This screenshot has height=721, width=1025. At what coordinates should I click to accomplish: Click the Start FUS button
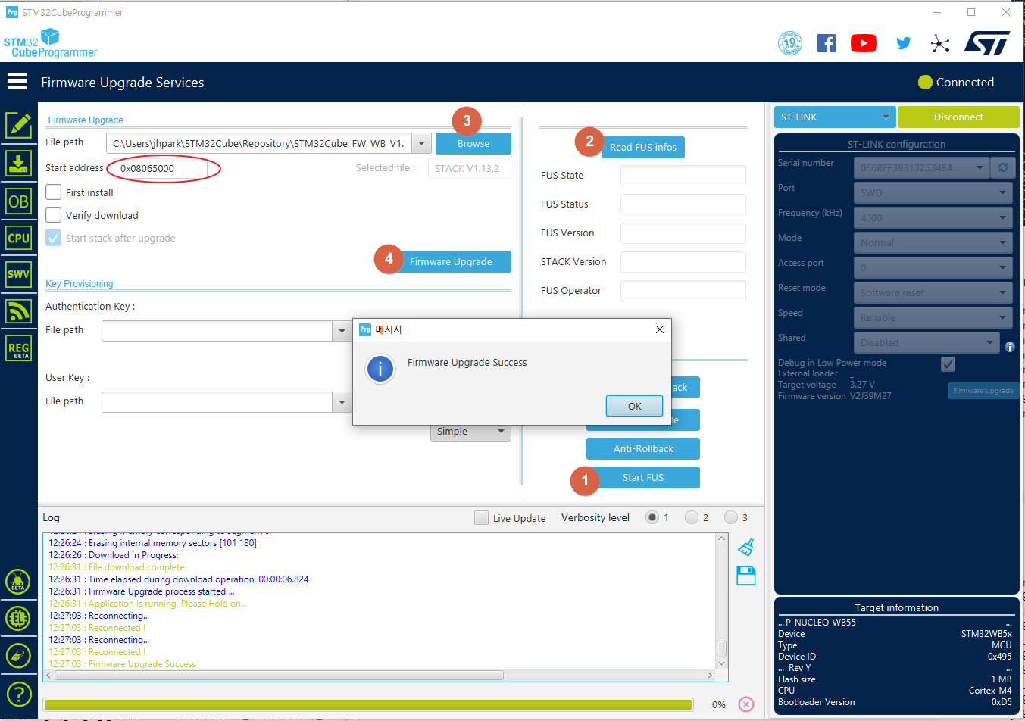(643, 478)
